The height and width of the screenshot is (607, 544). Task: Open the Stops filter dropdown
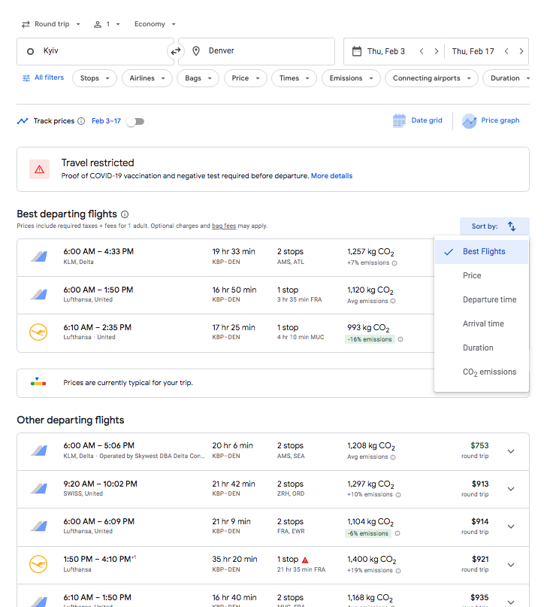(95, 78)
